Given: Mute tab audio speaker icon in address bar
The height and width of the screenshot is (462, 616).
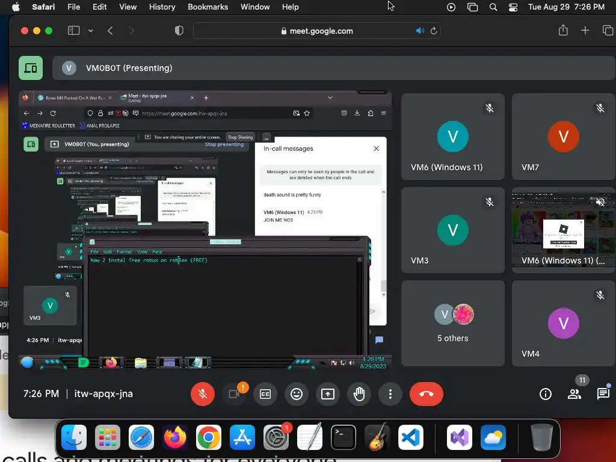Looking at the screenshot, I should (x=419, y=31).
